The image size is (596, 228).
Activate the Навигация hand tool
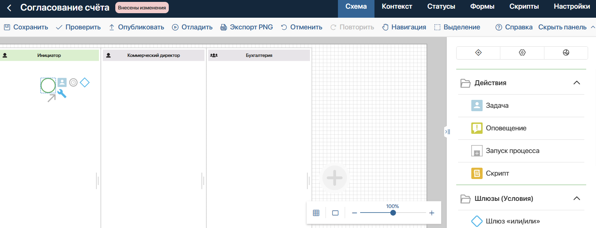click(404, 27)
